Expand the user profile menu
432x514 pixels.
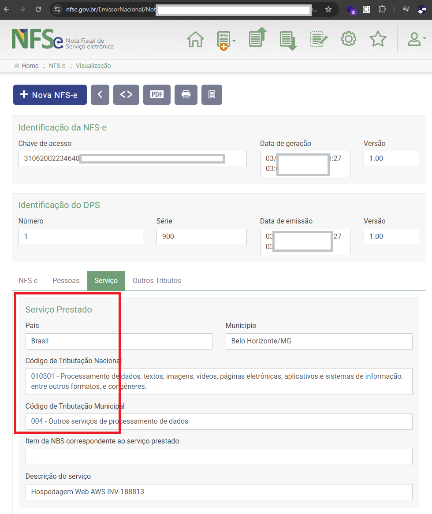coord(416,39)
